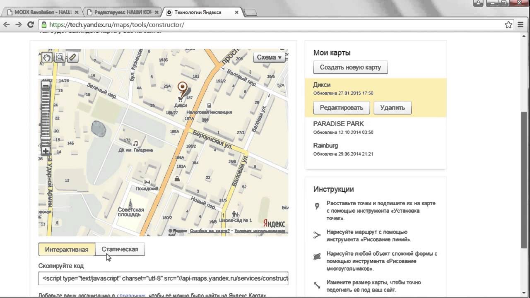Click the line drawing icon in Инструкции
Viewport: 530px width, 298px height.
pyautogui.click(x=317, y=235)
